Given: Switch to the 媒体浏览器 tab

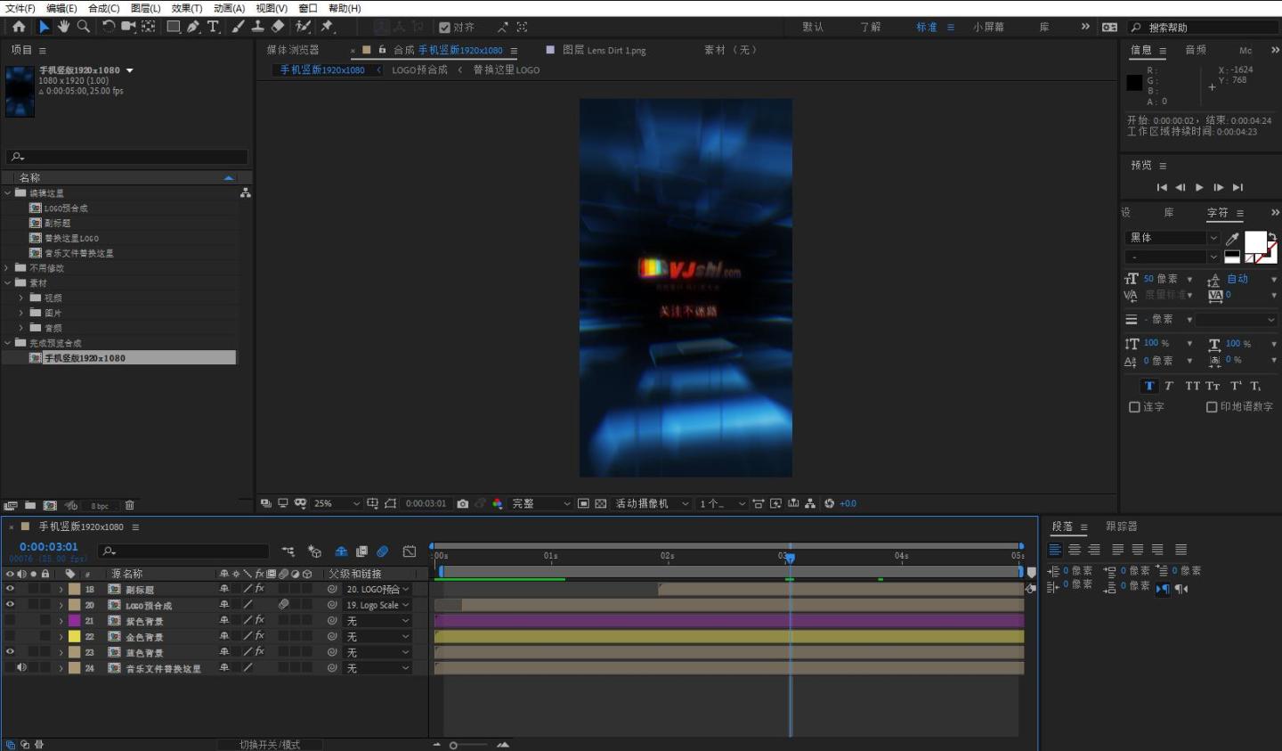Looking at the screenshot, I should [x=293, y=50].
